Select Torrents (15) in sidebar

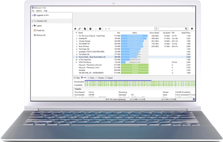(x=42, y=21)
